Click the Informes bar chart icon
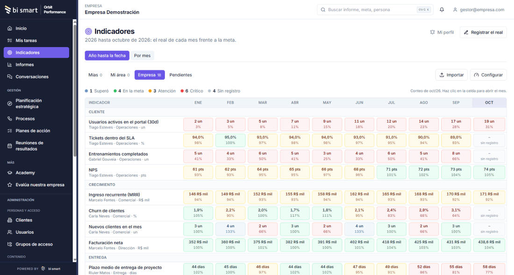514x275 pixels. click(x=10, y=65)
